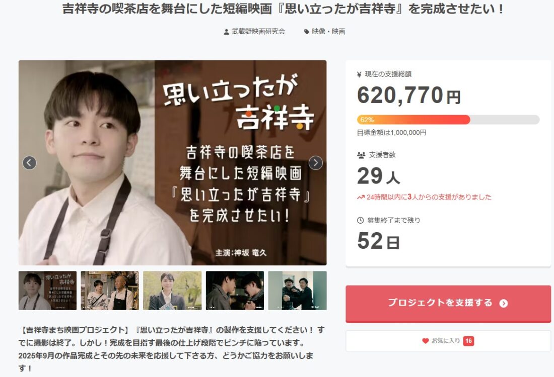
Task: Click the user icon beside 武蔵野映画研究会
Action: [227, 32]
